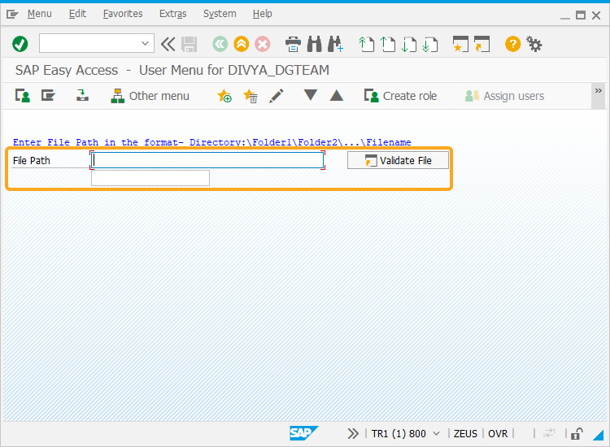The image size is (610, 447).
Task: Go to First Page icon
Action: [x=366, y=44]
